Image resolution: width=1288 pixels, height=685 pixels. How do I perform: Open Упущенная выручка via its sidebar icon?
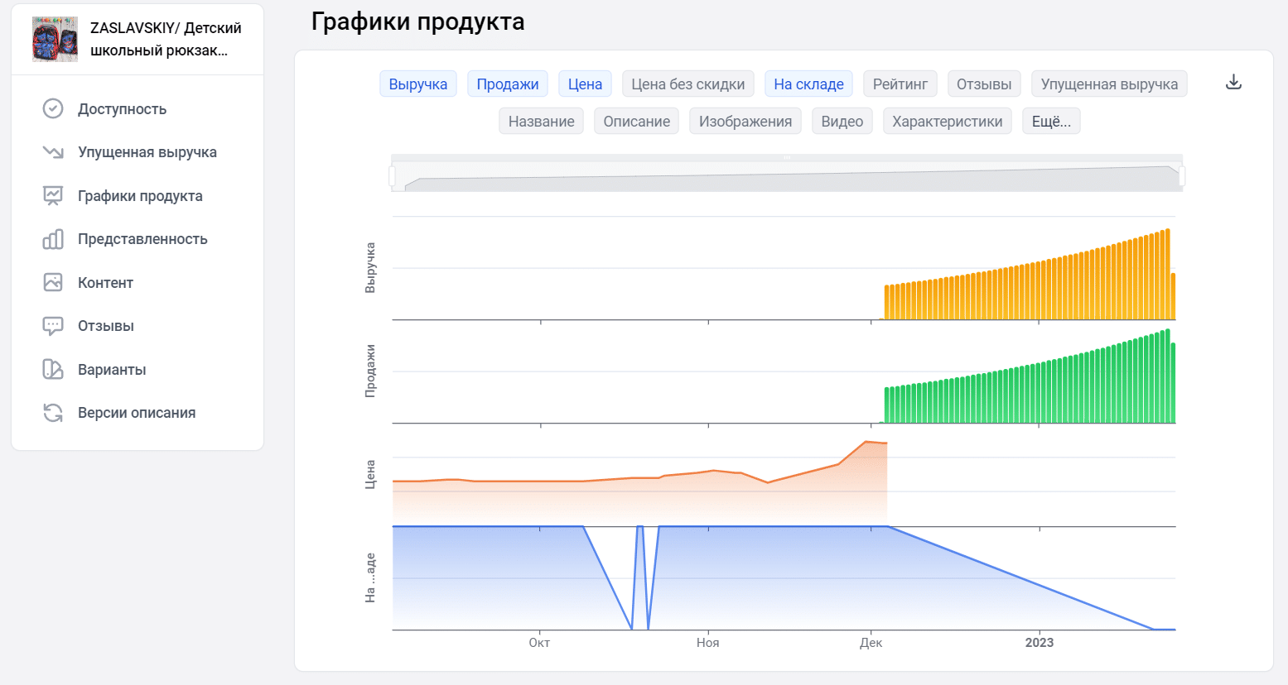[51, 152]
